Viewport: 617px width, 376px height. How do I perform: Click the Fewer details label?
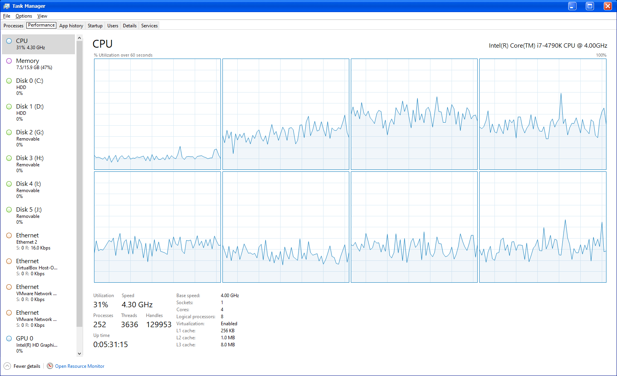pos(27,366)
